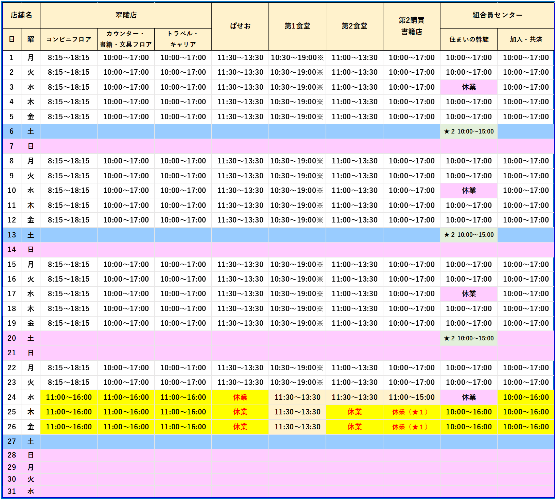This screenshot has width=555, height=500.
Task: Select the ★2 10:00～15:00 cell on day 6
Action: pos(469,131)
